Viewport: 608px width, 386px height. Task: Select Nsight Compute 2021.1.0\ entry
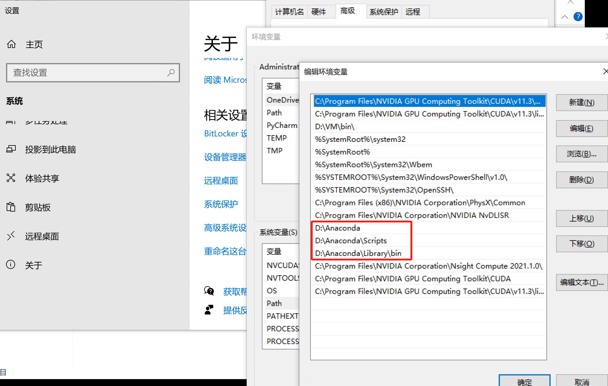(x=429, y=266)
